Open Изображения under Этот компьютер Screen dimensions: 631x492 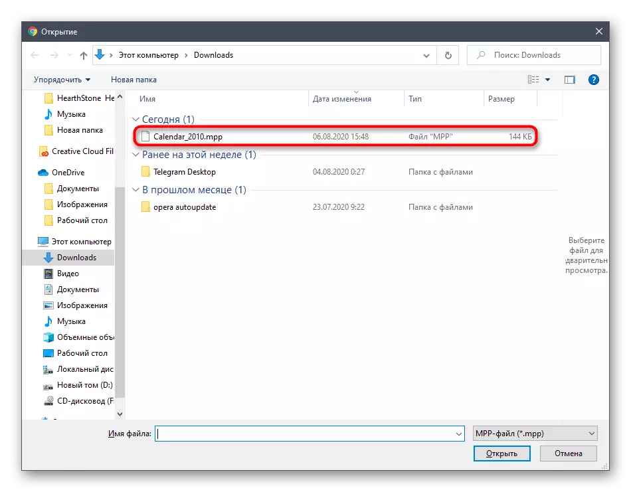[76, 305]
